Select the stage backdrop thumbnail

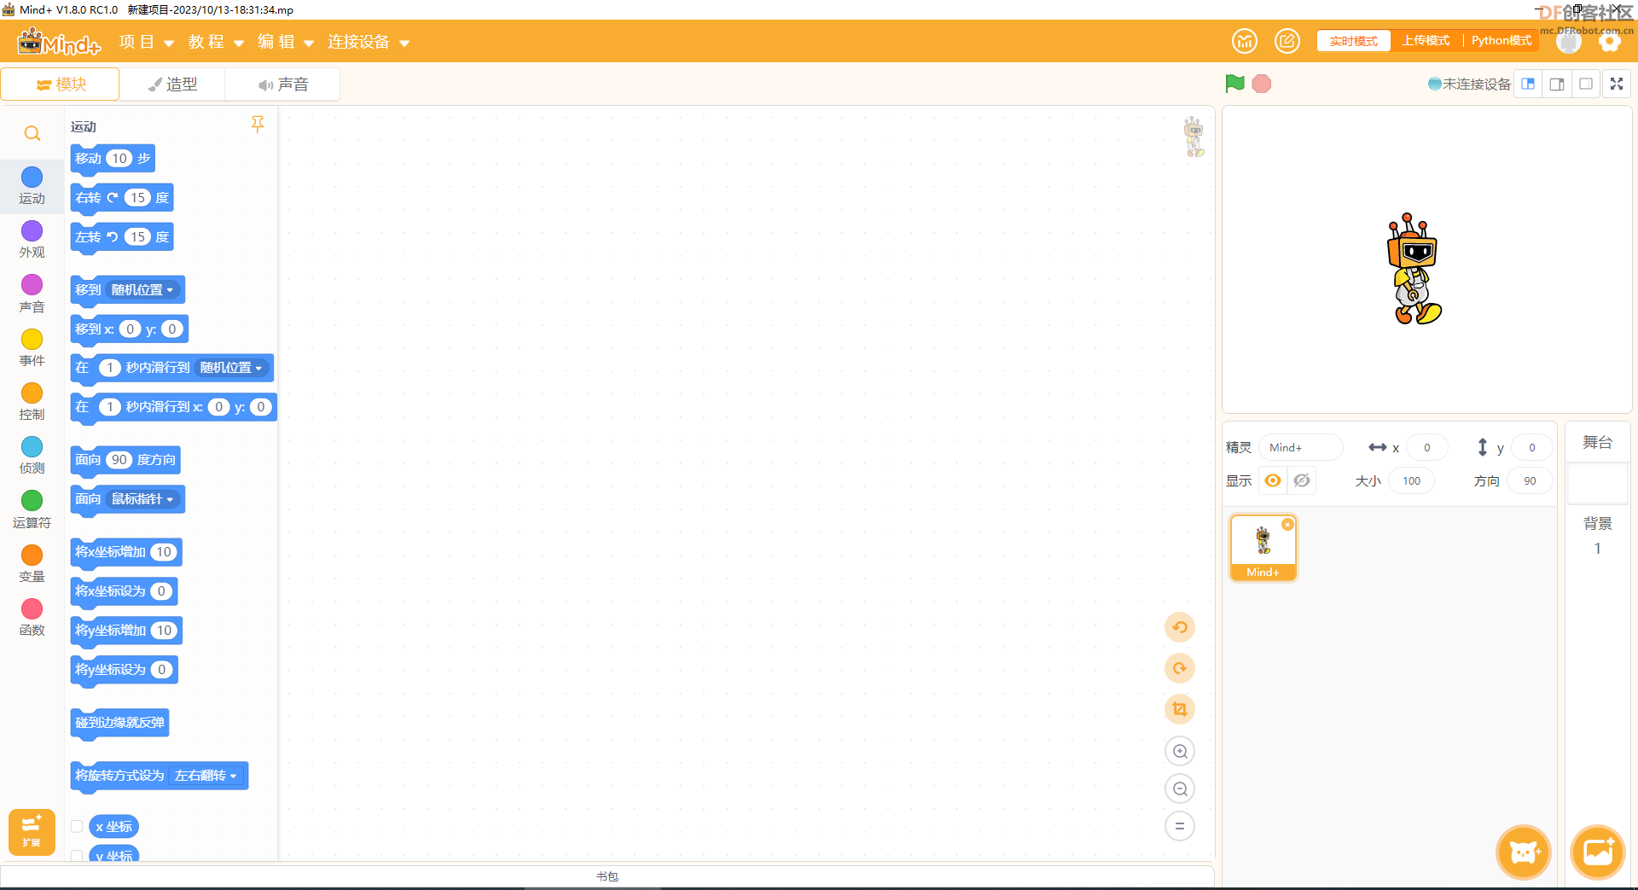1598,484
